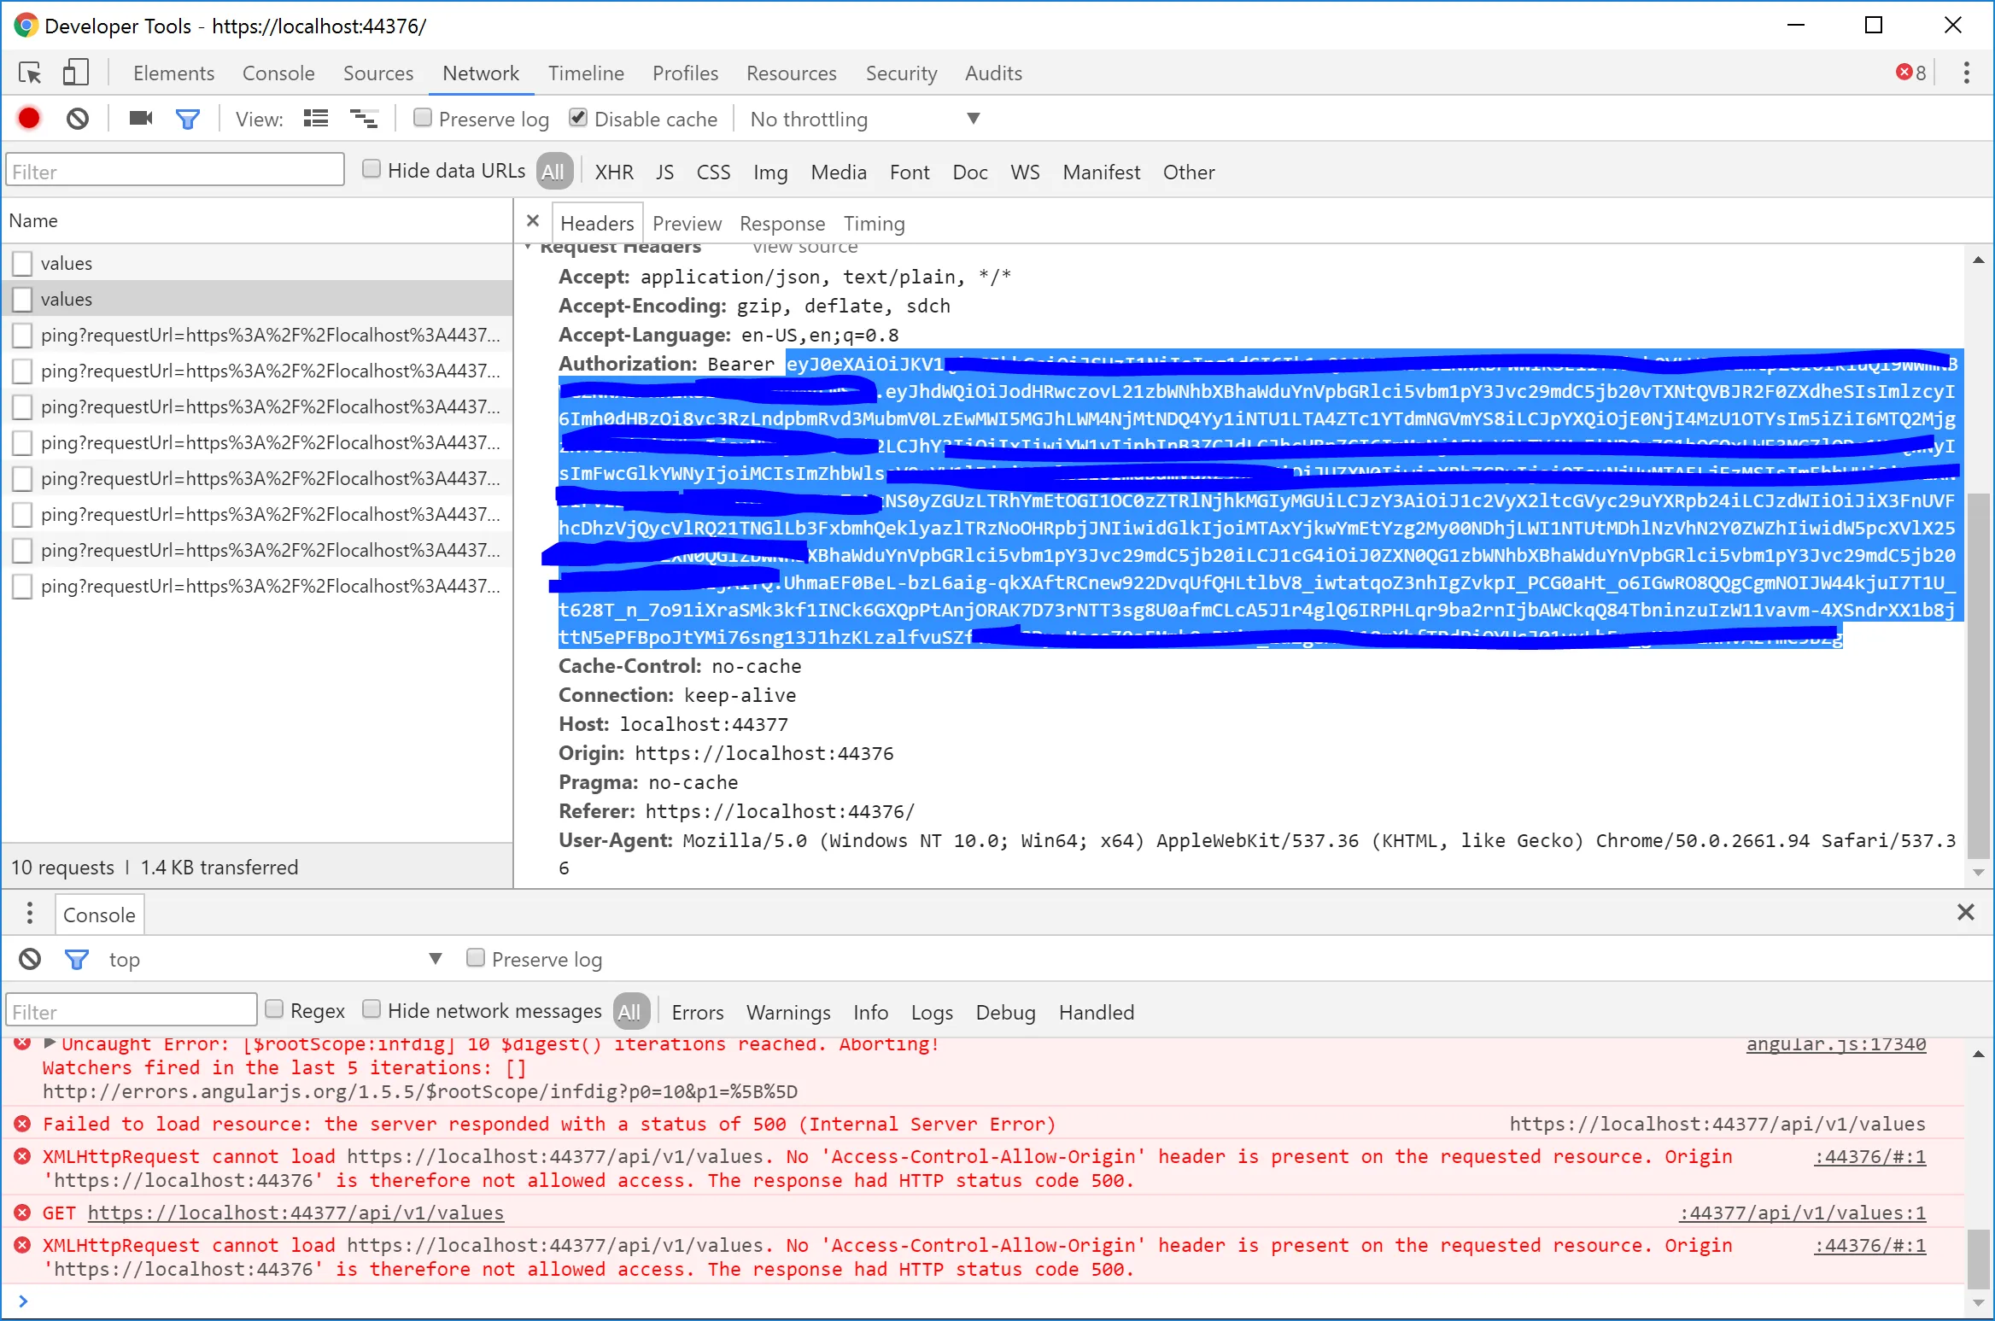Switch to large request rows view
Screen dimensions: 1995x1321
pos(316,119)
